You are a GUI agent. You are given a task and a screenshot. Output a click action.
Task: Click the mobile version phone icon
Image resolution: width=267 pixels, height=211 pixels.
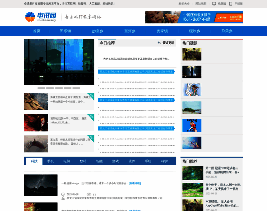tap(231, 4)
